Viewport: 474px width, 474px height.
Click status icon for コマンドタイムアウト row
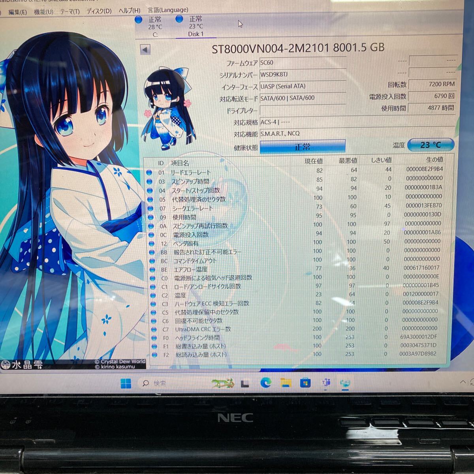[x=152, y=261]
